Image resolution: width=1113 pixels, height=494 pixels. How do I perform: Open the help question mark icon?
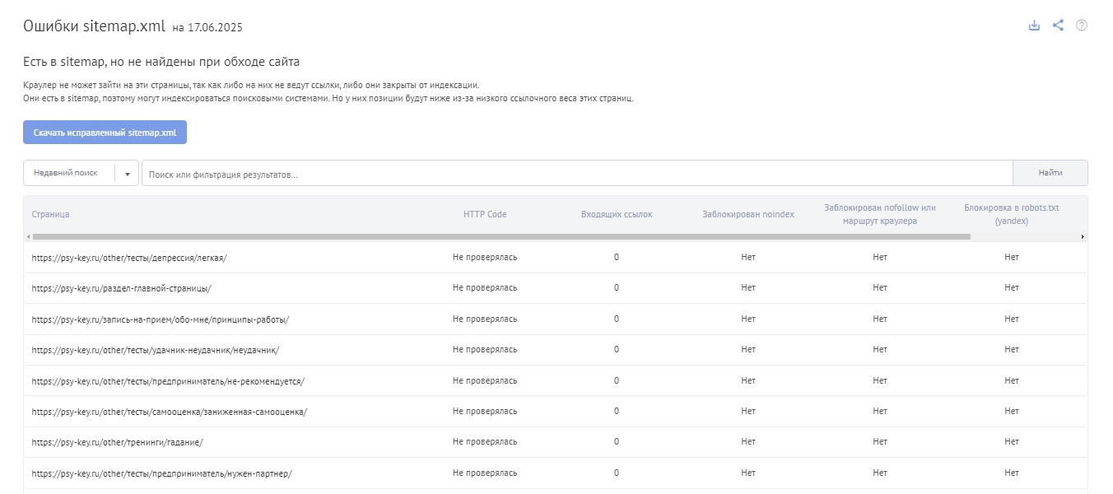pos(1082,26)
